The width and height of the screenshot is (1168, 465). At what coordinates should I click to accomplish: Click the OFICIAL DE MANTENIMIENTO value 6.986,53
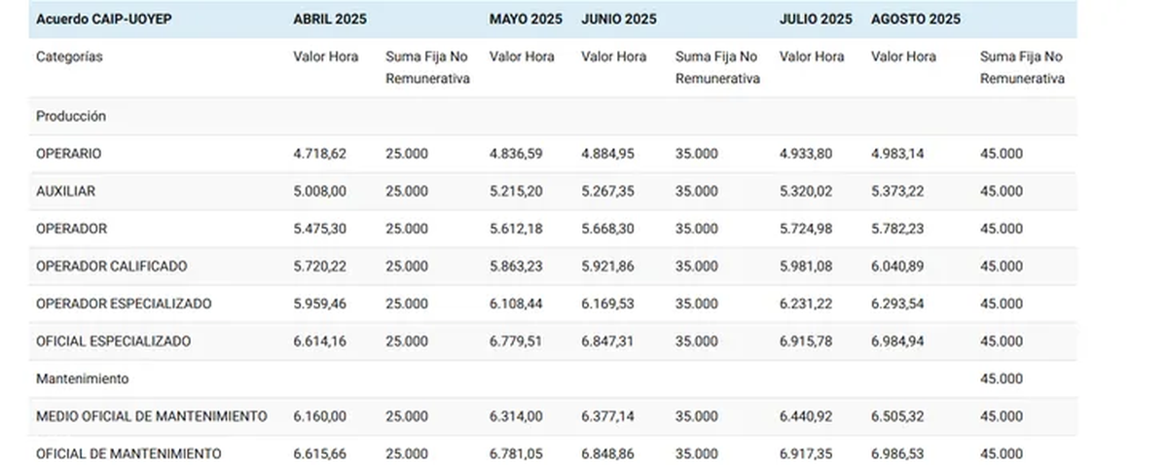[x=900, y=453]
